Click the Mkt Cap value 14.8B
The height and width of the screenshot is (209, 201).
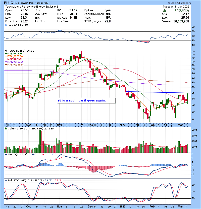(x=73, y=18)
